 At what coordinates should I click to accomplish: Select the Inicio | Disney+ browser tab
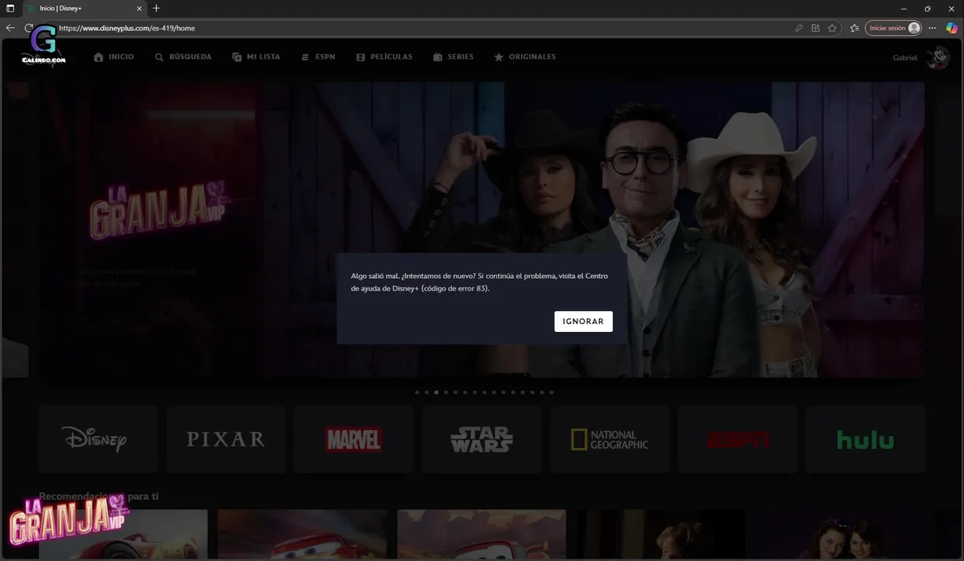pyautogui.click(x=83, y=9)
